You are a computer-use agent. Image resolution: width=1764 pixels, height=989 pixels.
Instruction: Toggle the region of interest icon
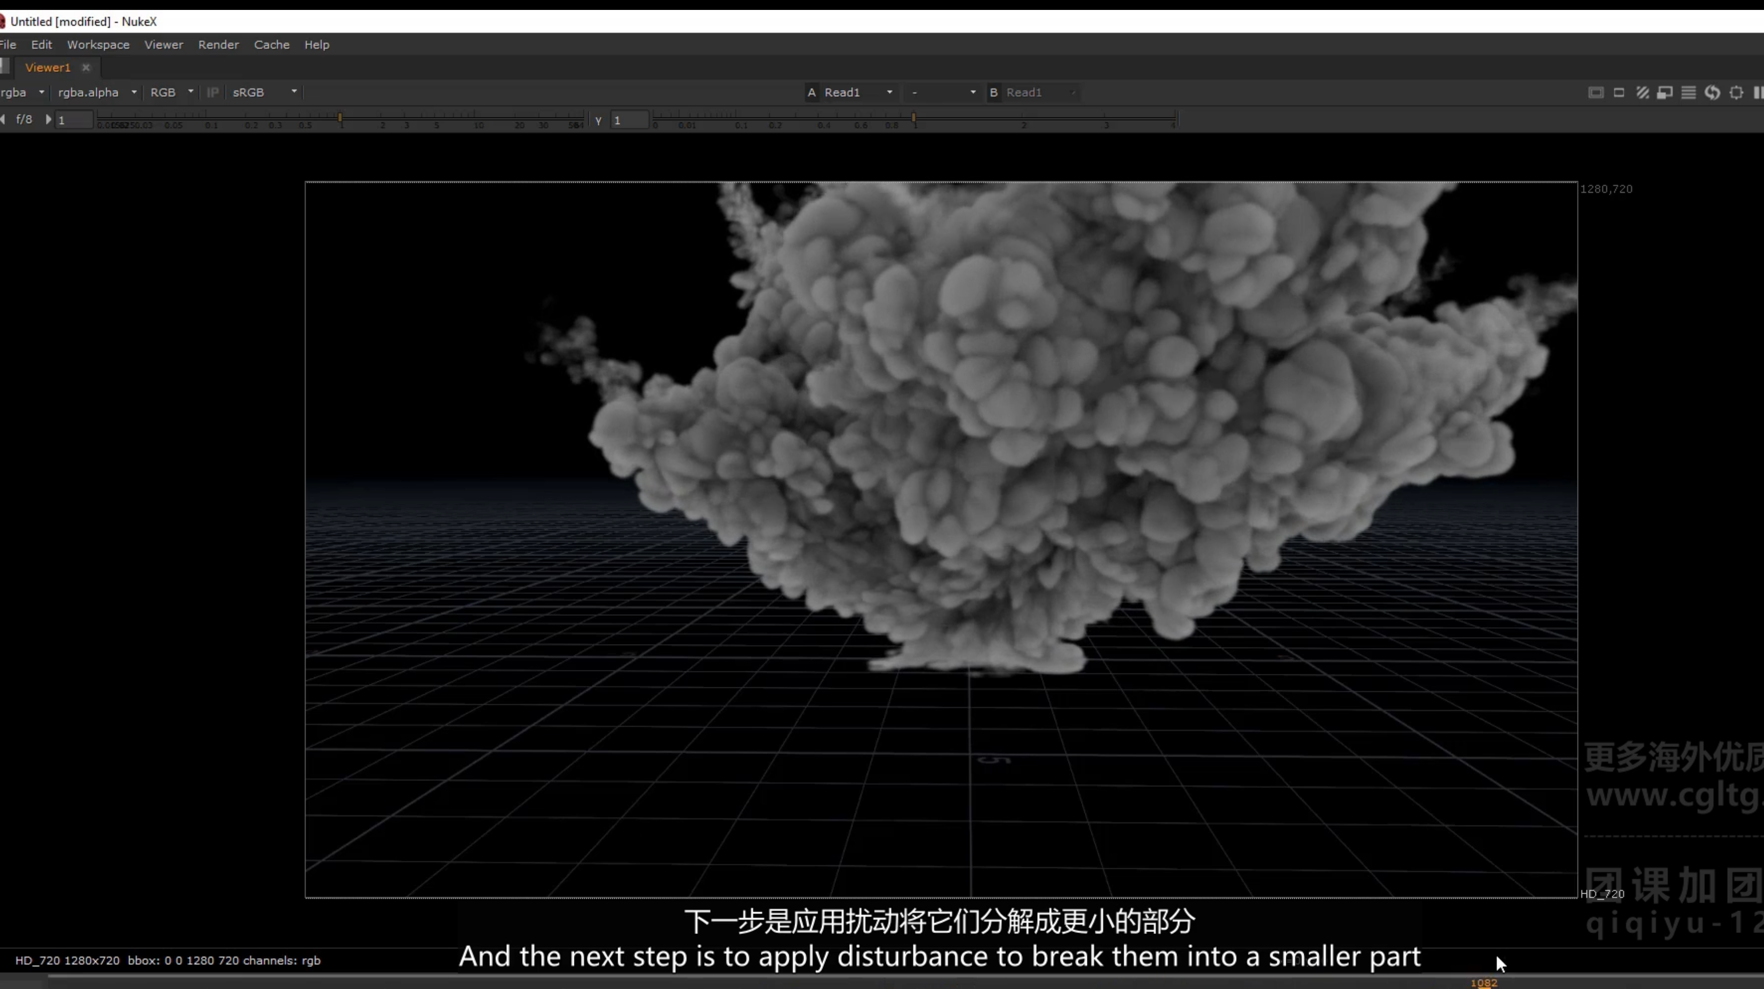coord(1736,92)
